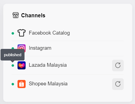Refresh the Lazada Malaysia channel sync
Screen dimensions: 135x104
(x=118, y=65)
